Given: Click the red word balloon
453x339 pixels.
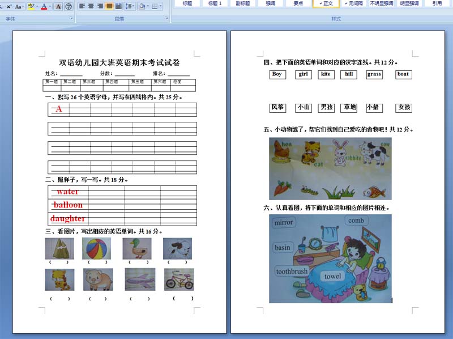Looking at the screenshot, I should [x=68, y=205].
